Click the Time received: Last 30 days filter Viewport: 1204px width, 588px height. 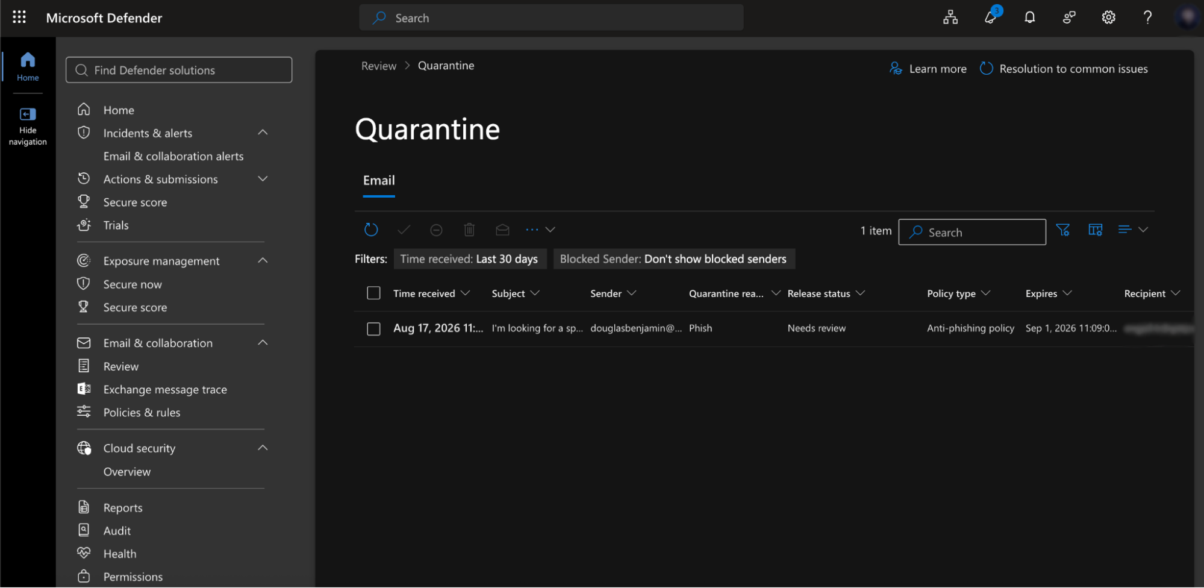(470, 259)
